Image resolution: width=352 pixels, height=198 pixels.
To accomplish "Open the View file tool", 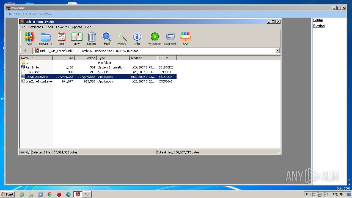I will click(76, 38).
